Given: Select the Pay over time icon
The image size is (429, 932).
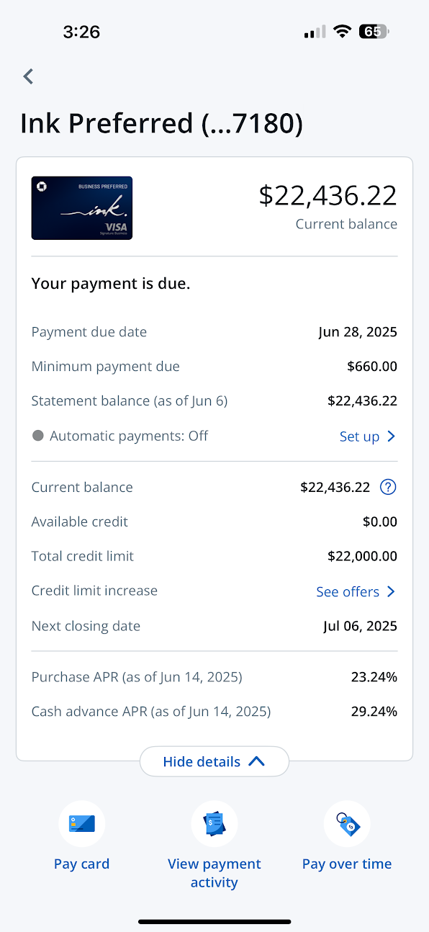Looking at the screenshot, I should coord(347,823).
